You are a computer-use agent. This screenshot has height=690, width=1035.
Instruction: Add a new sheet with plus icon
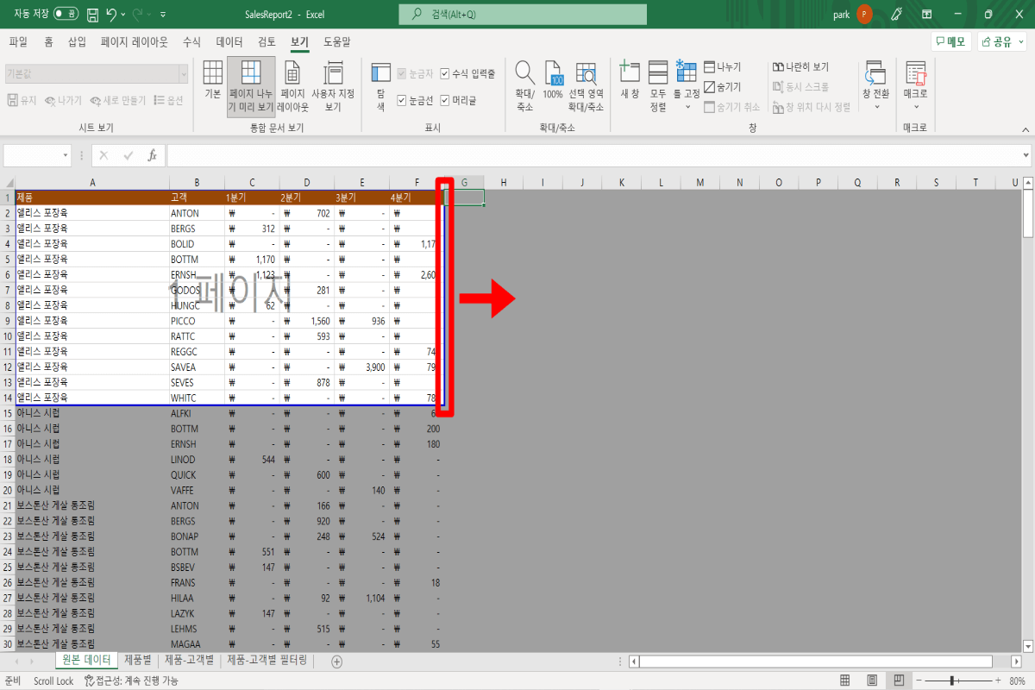(x=337, y=662)
